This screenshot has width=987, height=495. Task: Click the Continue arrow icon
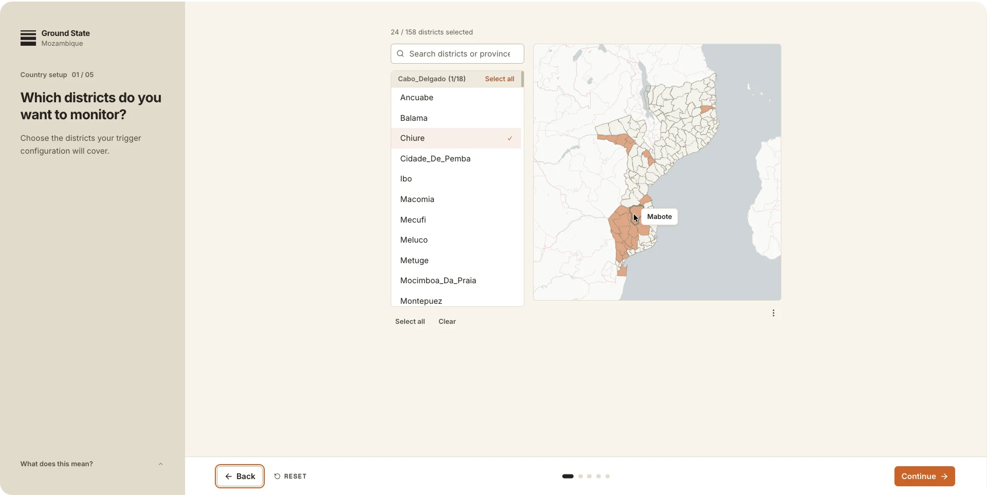pyautogui.click(x=944, y=476)
